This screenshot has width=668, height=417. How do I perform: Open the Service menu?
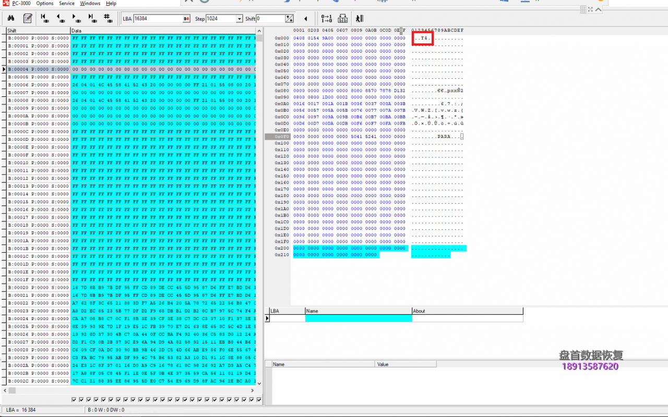tap(67, 3)
